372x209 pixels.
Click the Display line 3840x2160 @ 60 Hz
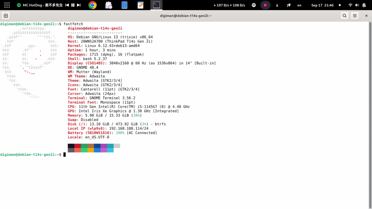(x=142, y=63)
